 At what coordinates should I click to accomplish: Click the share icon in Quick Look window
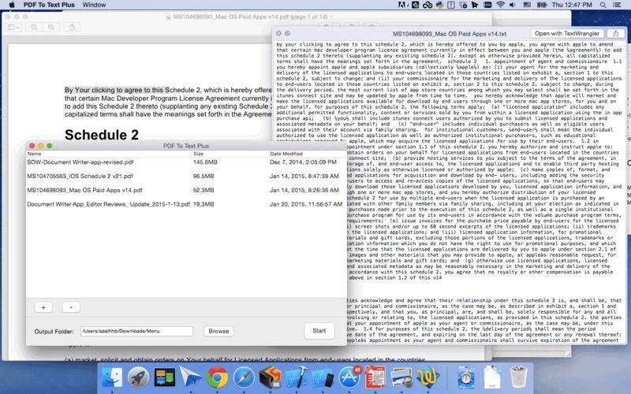tap(616, 33)
